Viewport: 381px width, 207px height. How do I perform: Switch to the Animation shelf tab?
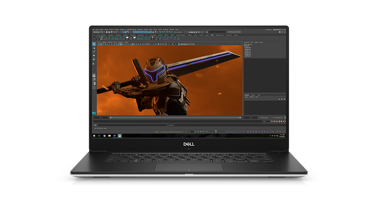coord(133,35)
